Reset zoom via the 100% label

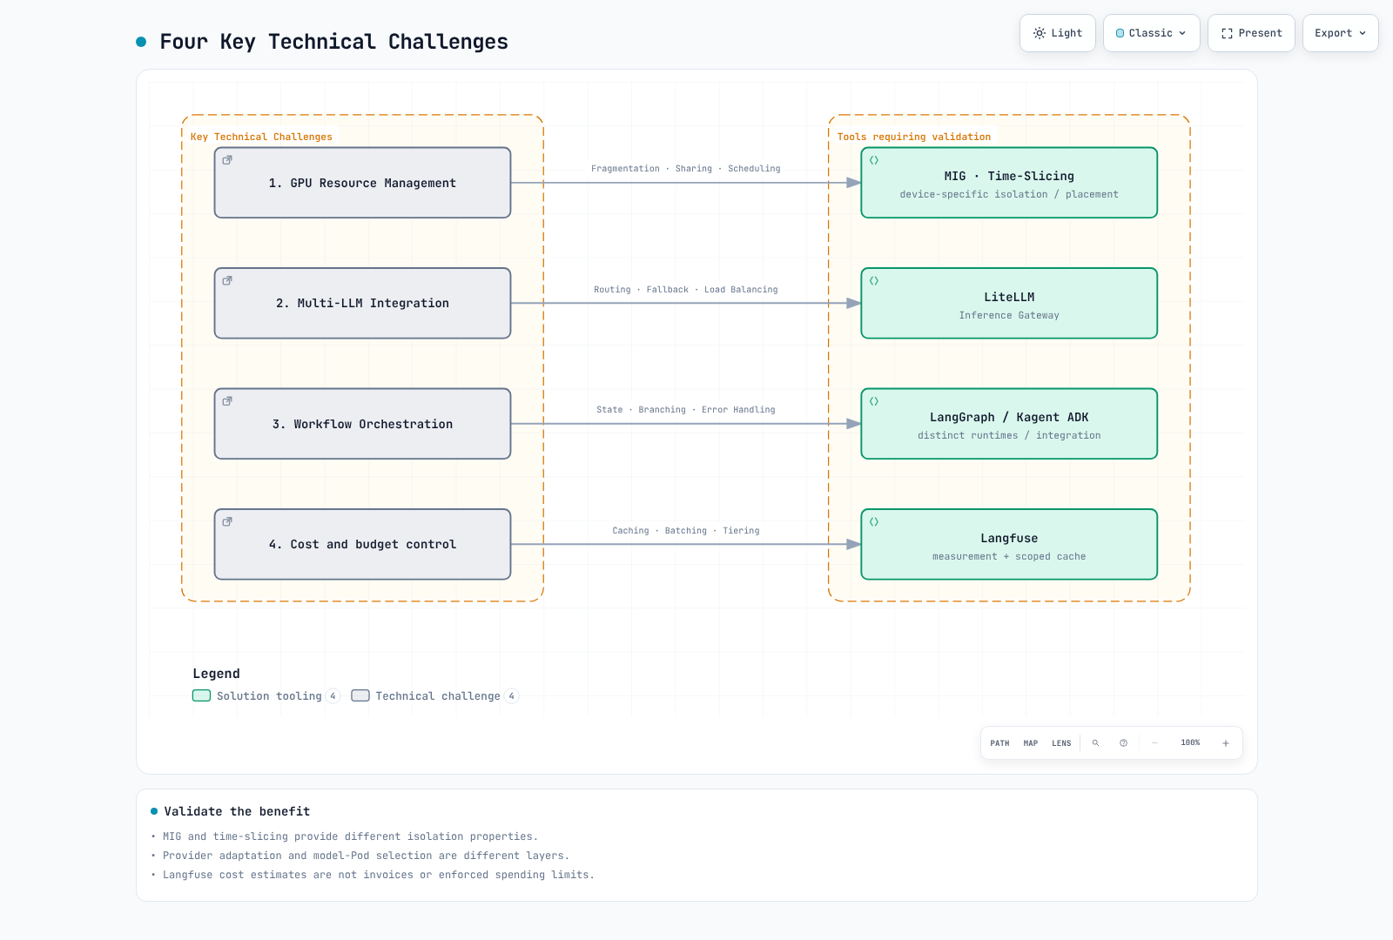1190,742
